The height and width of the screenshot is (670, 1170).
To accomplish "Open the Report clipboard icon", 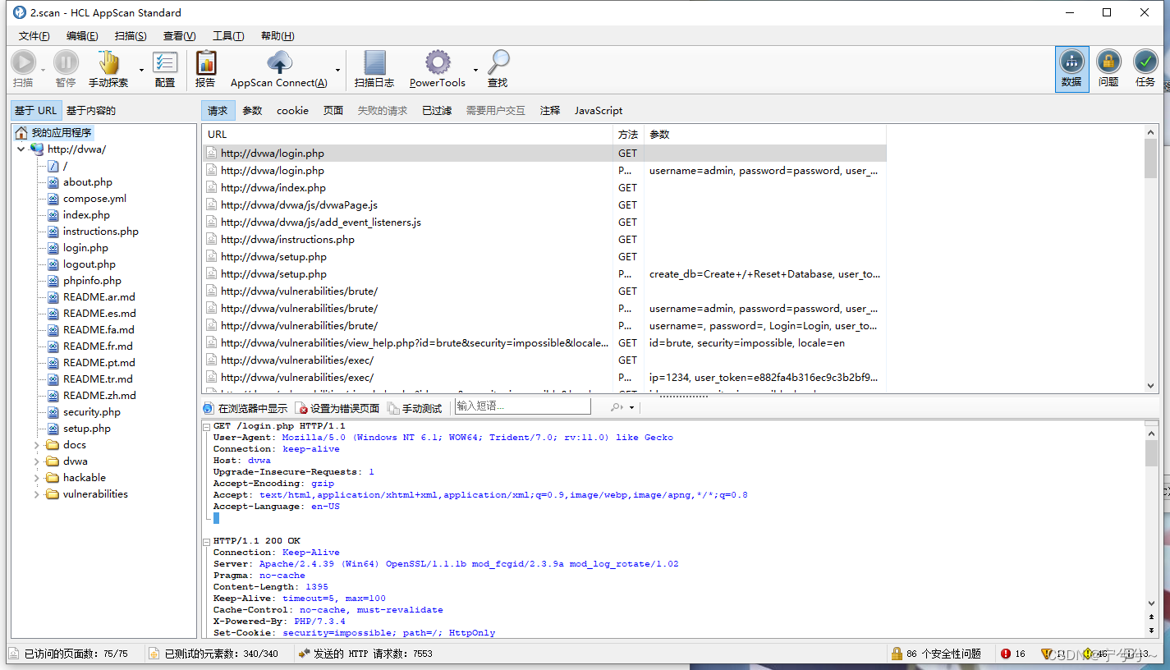I will 206,62.
